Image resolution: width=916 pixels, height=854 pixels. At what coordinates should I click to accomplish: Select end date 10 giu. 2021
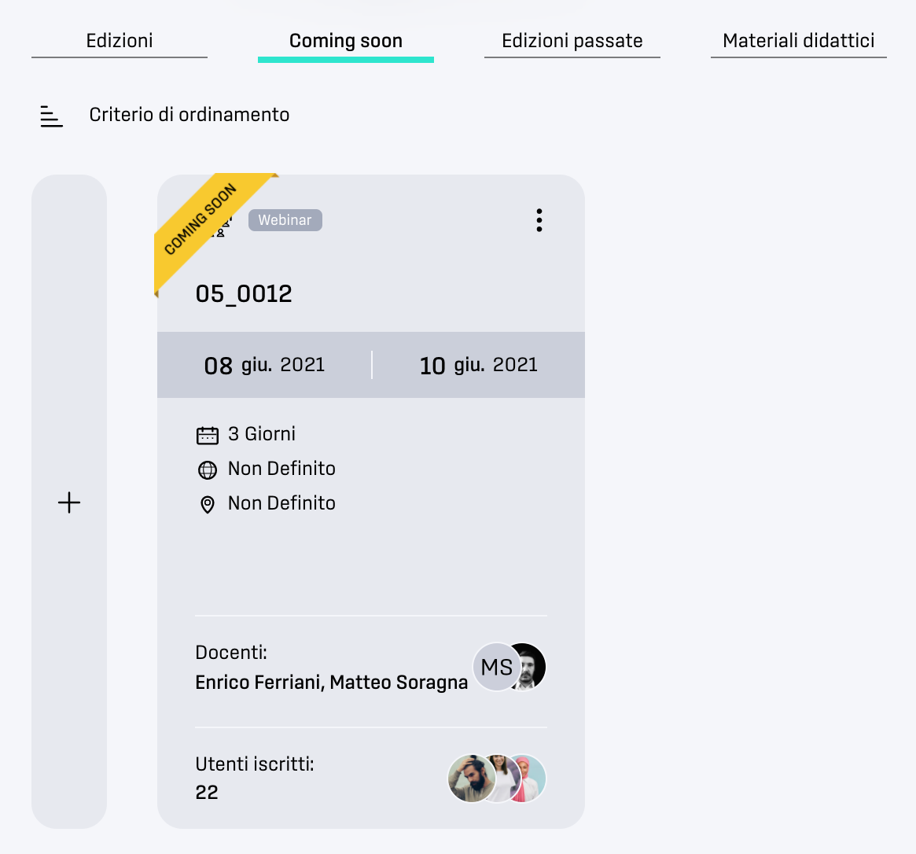pos(479,365)
